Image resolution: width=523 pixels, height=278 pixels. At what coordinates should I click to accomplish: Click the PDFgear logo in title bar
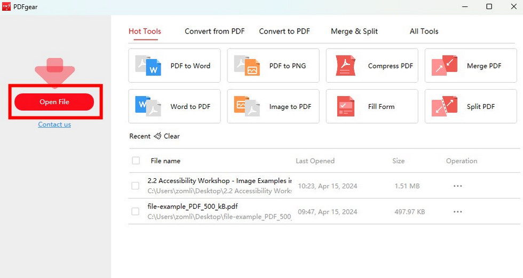tap(6, 6)
